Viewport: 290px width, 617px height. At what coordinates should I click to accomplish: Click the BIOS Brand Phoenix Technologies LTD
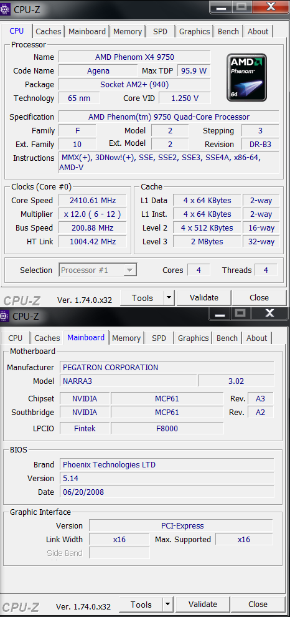[167, 465]
